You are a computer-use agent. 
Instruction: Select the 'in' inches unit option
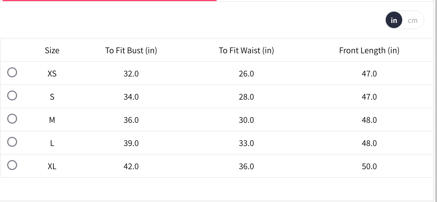pyautogui.click(x=394, y=20)
